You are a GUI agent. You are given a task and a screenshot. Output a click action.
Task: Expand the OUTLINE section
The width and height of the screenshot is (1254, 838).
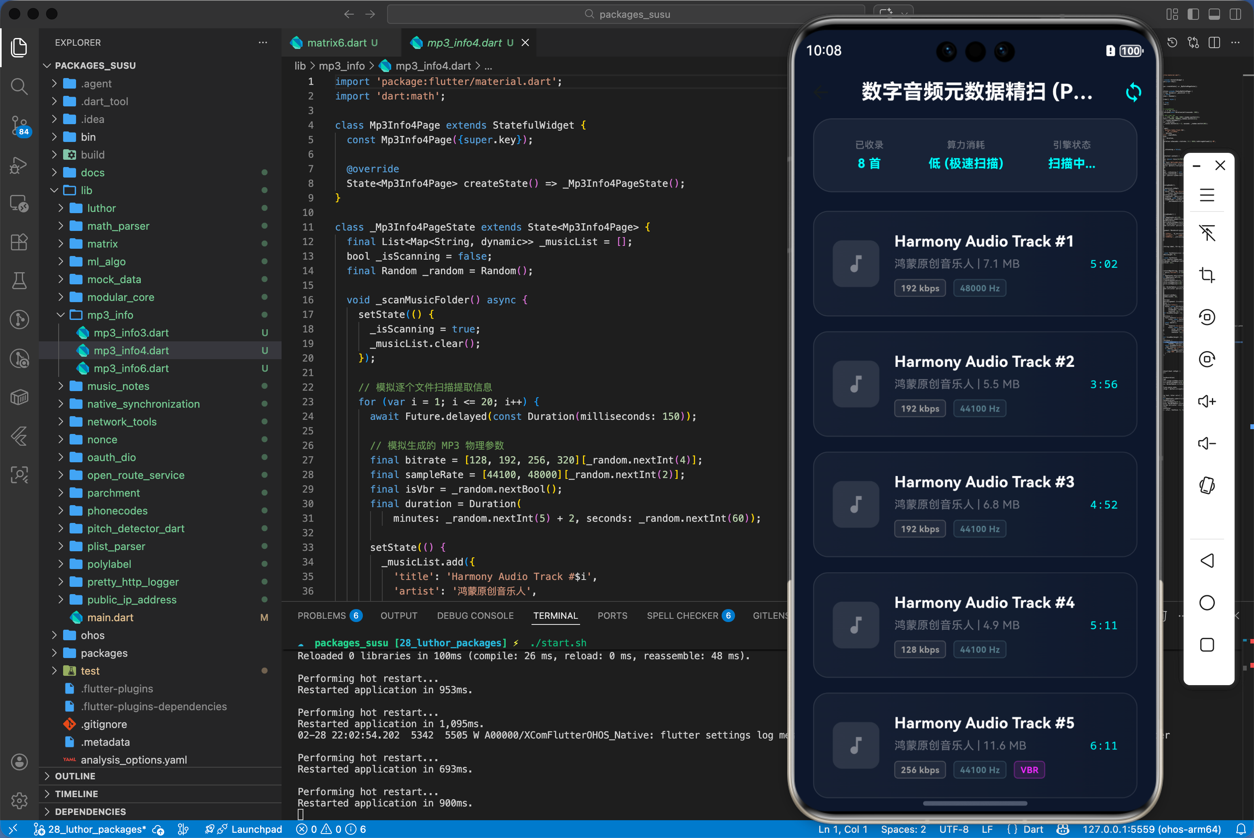(75, 776)
